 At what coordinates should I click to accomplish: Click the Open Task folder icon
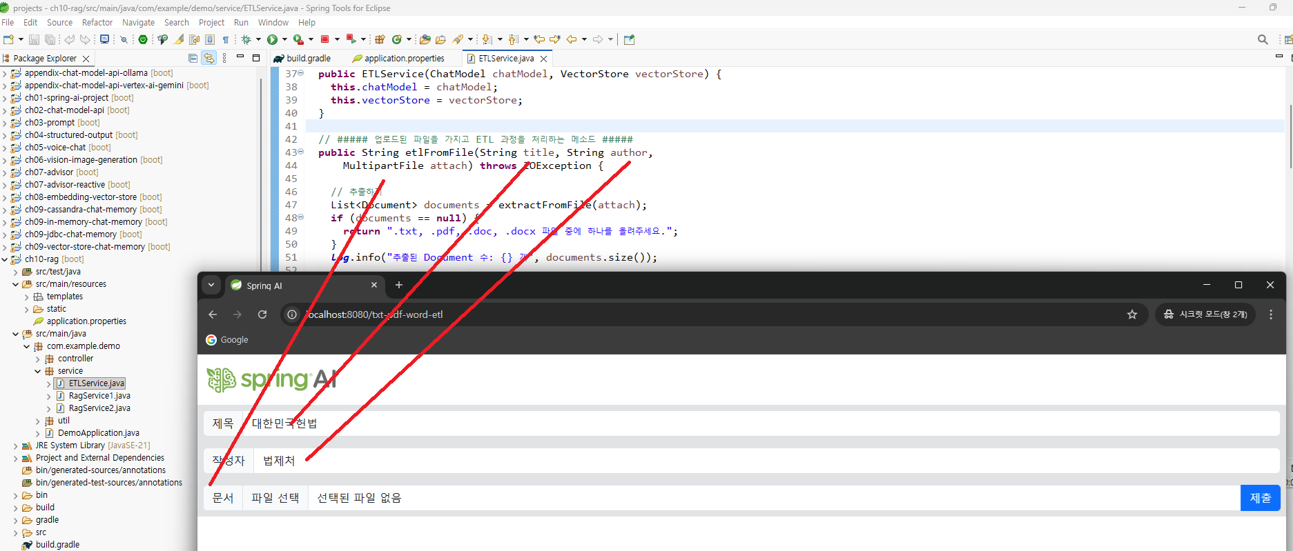[x=440, y=39]
